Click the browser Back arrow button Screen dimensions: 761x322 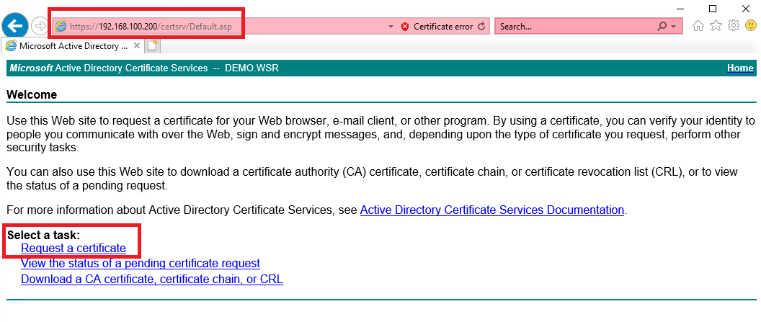16,25
